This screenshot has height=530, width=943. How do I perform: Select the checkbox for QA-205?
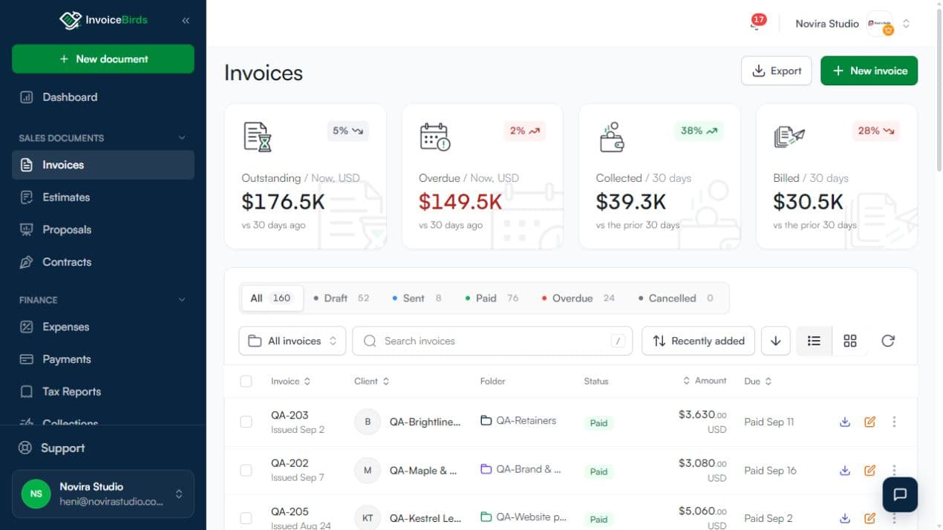pyautogui.click(x=246, y=518)
